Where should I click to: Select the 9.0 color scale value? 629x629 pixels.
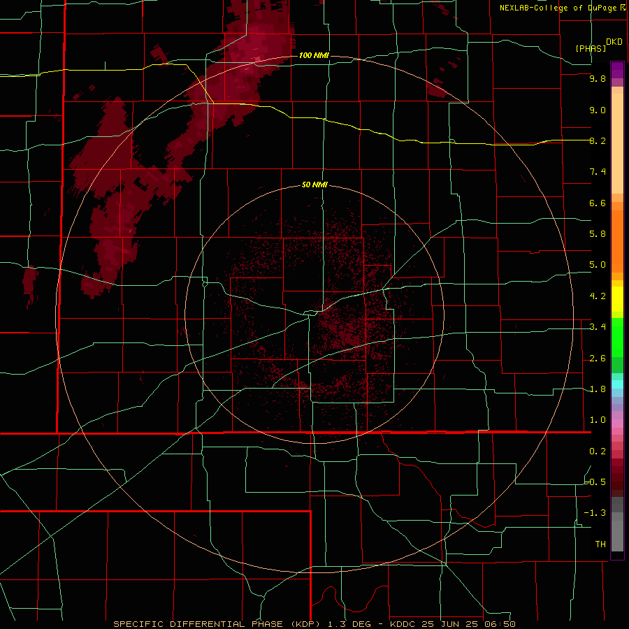click(598, 110)
